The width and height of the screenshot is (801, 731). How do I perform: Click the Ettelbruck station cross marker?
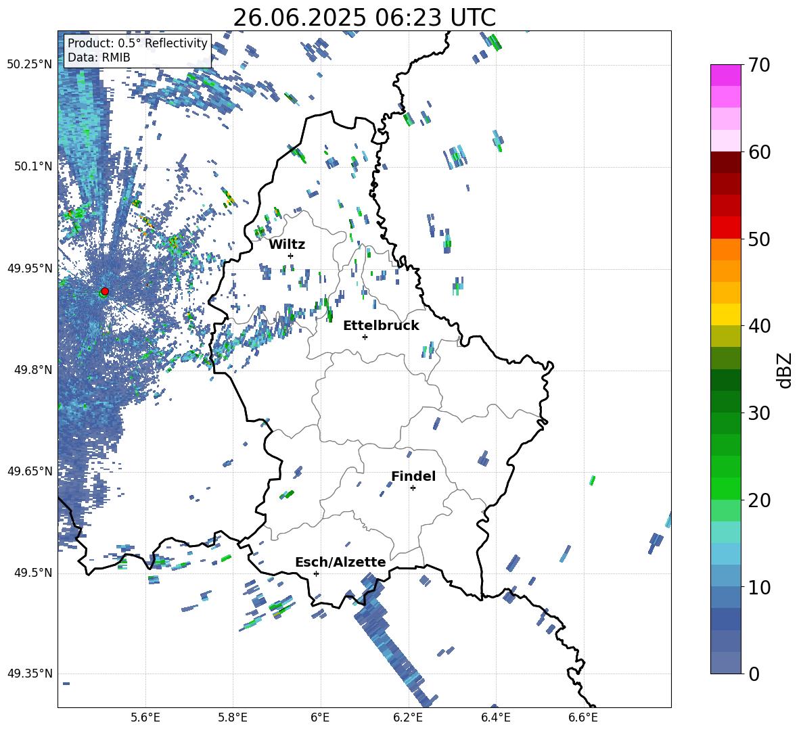(365, 337)
